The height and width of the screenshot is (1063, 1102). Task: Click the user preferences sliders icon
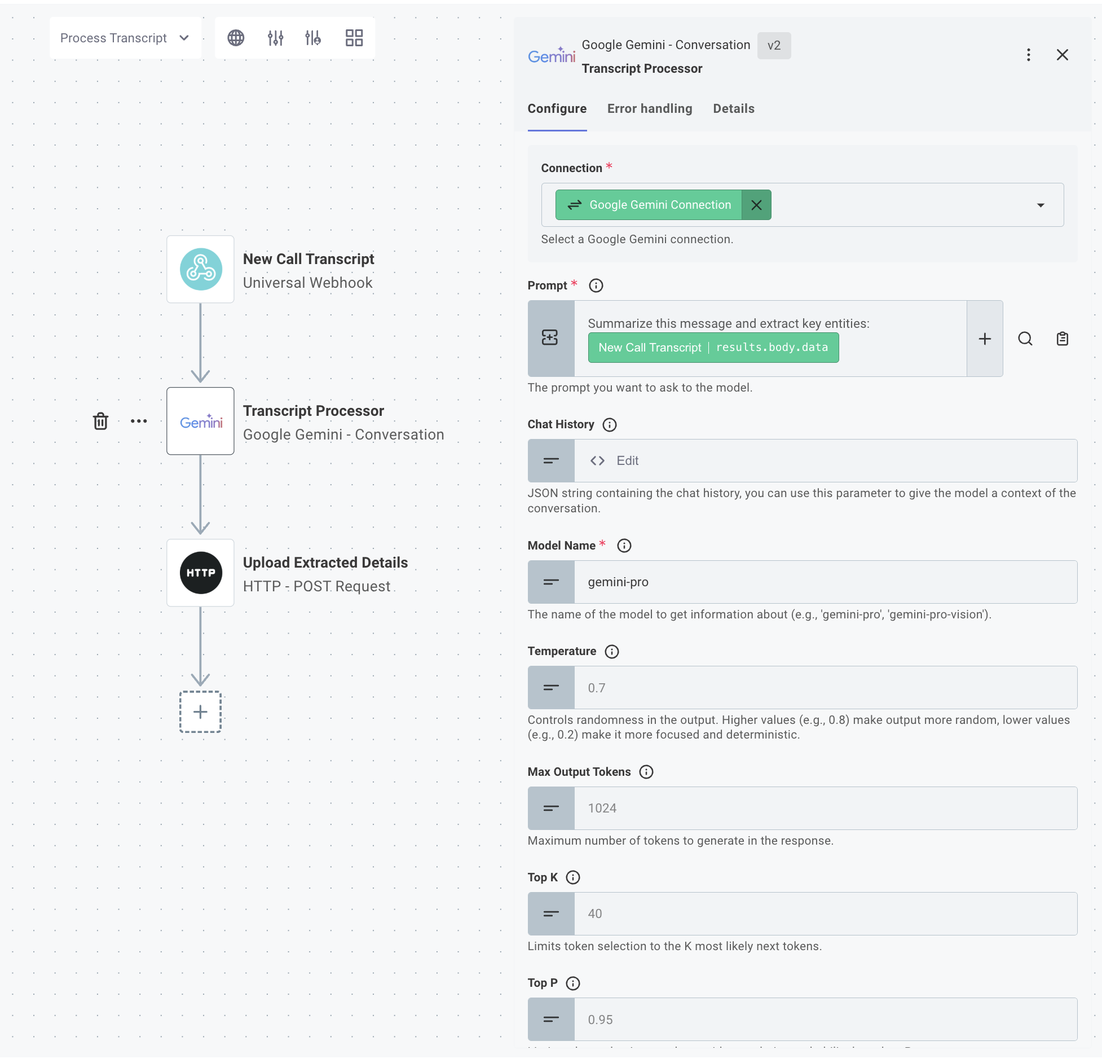(314, 38)
